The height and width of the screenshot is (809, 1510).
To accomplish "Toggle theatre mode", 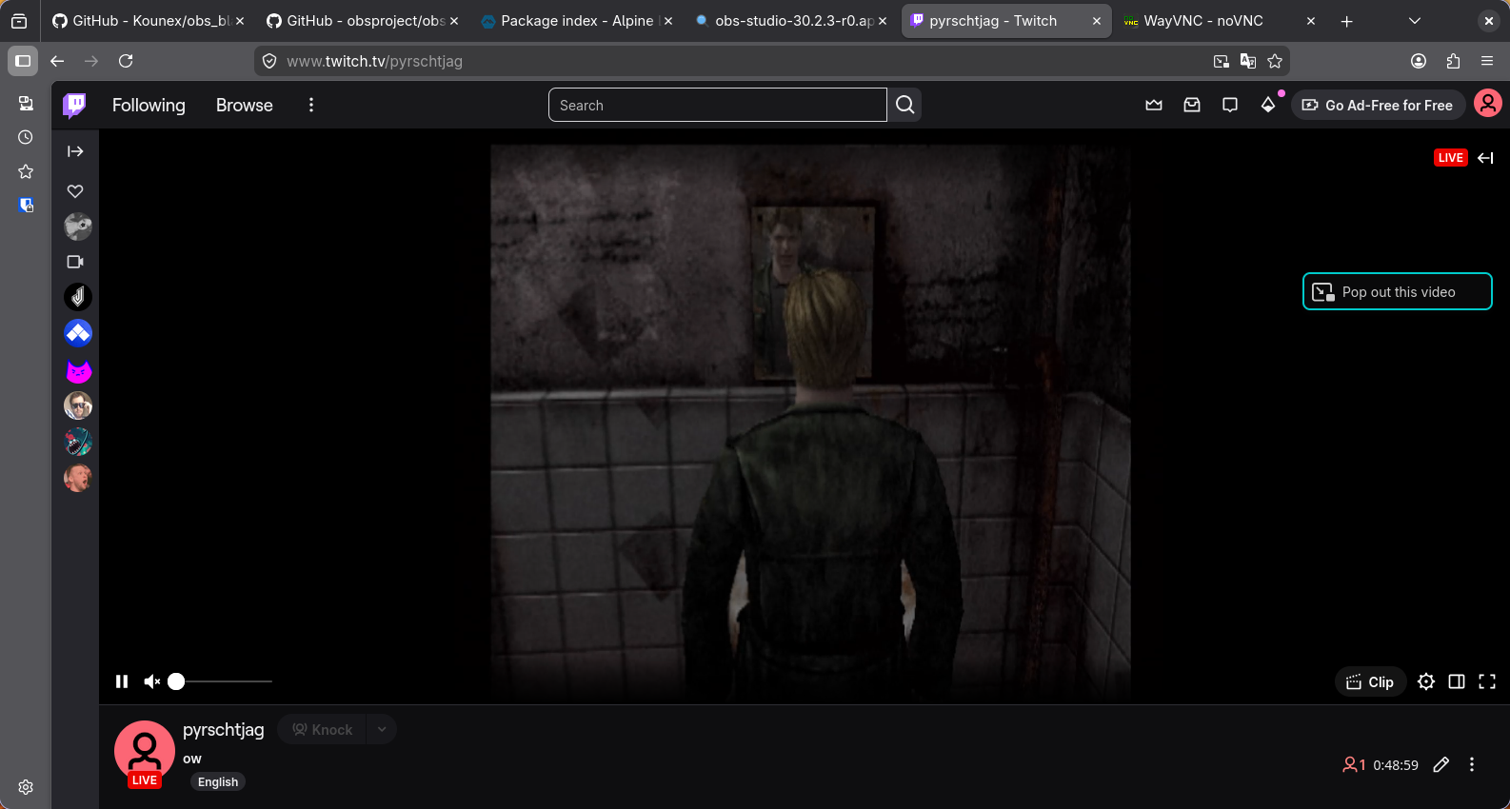I will (1457, 681).
